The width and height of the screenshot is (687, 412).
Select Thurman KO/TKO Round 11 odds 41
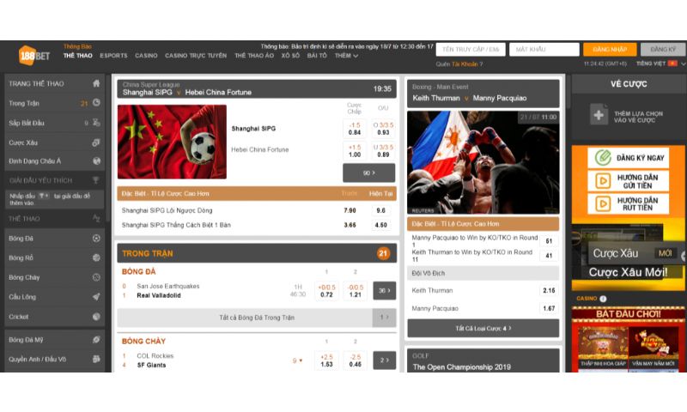(549, 255)
